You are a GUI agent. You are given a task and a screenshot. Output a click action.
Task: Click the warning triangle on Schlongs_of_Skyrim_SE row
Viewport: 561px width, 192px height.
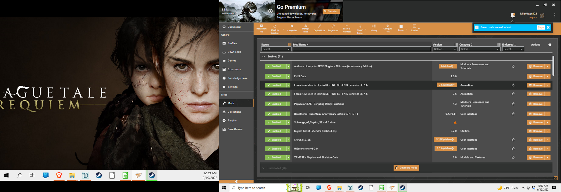[x=455, y=122]
